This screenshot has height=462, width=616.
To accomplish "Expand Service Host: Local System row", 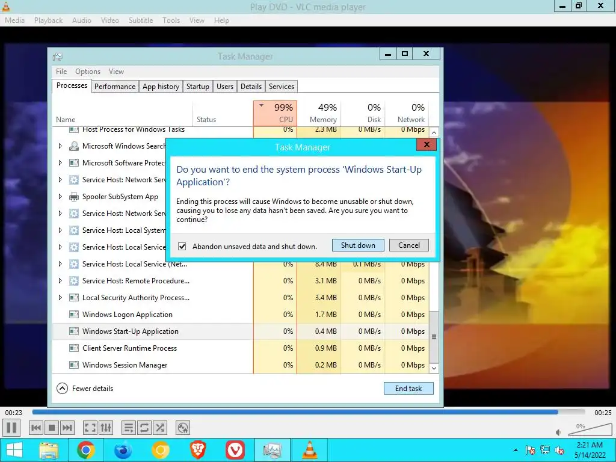I will [60, 230].
